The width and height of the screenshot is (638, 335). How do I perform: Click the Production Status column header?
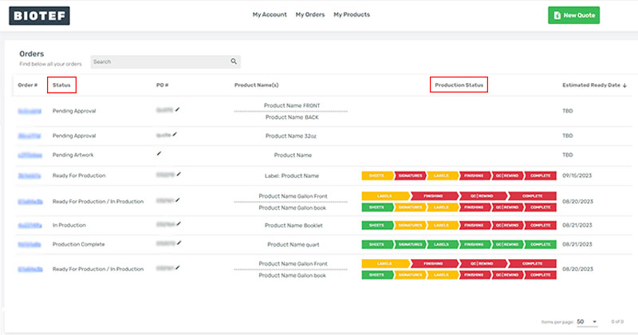(x=459, y=85)
